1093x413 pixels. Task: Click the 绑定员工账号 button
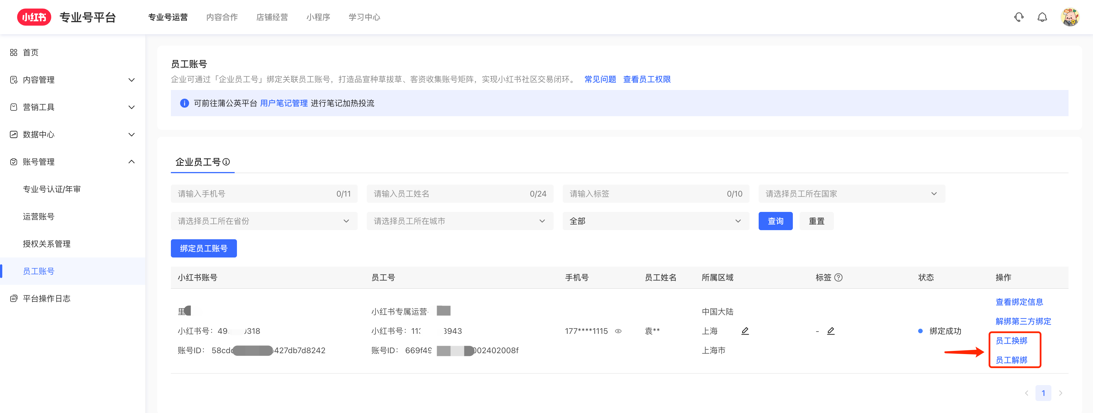(204, 248)
